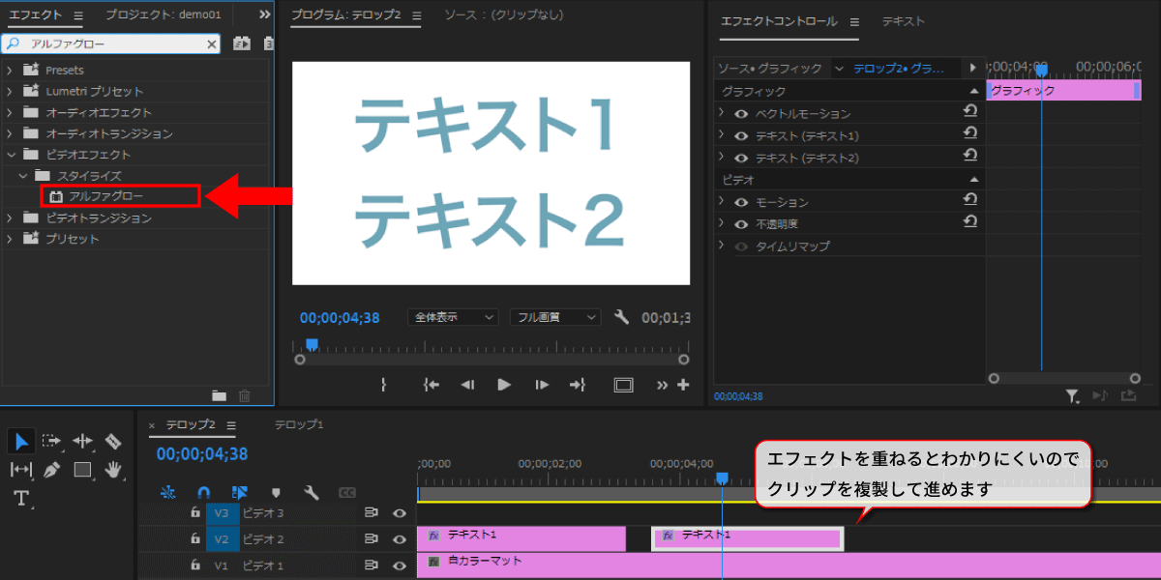Viewport: 1161px width, 580px height.
Task: Toggle lock on track V1
Action: (194, 565)
